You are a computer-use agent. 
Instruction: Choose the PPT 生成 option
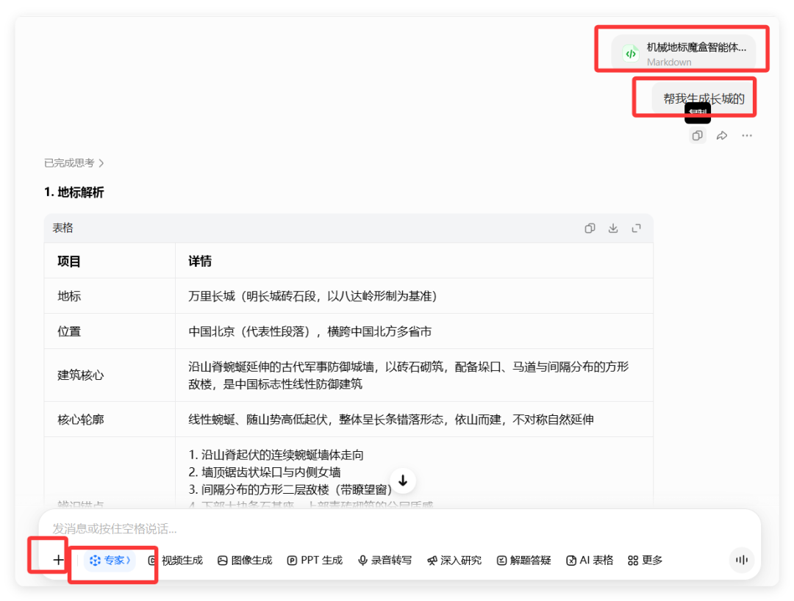[x=315, y=560]
